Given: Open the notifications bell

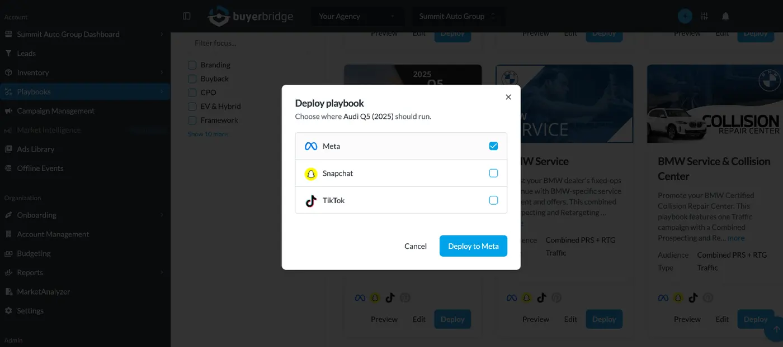Looking at the screenshot, I should pyautogui.click(x=725, y=16).
